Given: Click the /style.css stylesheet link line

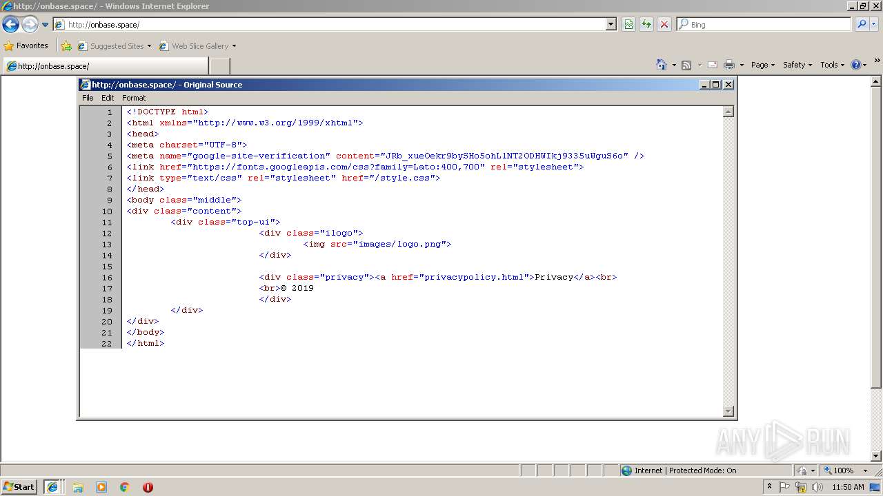Looking at the screenshot, I should point(284,178).
